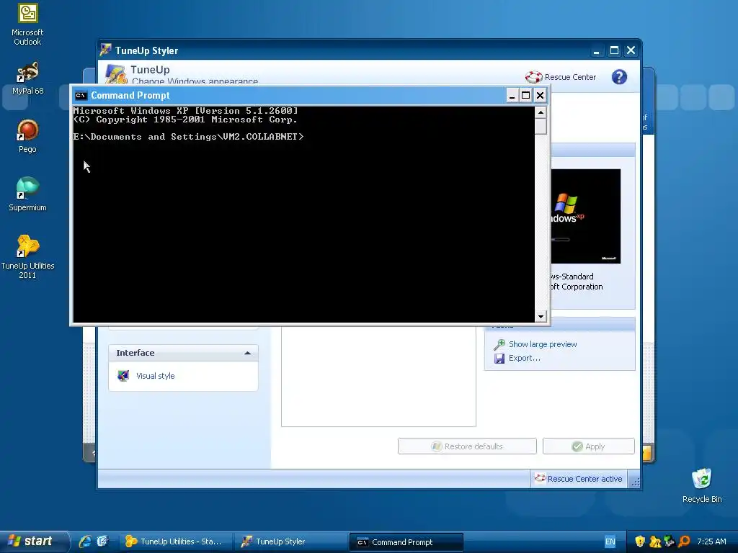Viewport: 738px width, 553px height.
Task: Click the Rescue Center active status
Action: pos(579,479)
